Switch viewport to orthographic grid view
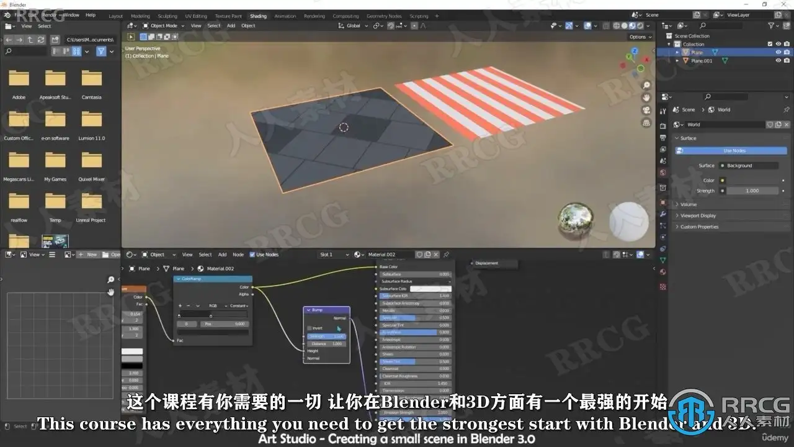 click(646, 123)
